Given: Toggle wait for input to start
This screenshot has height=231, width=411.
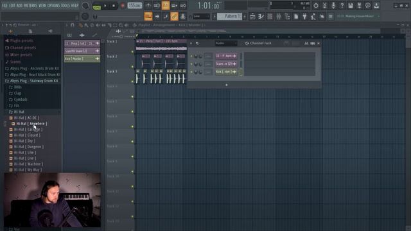Looking at the screenshot, I should point(157,6).
